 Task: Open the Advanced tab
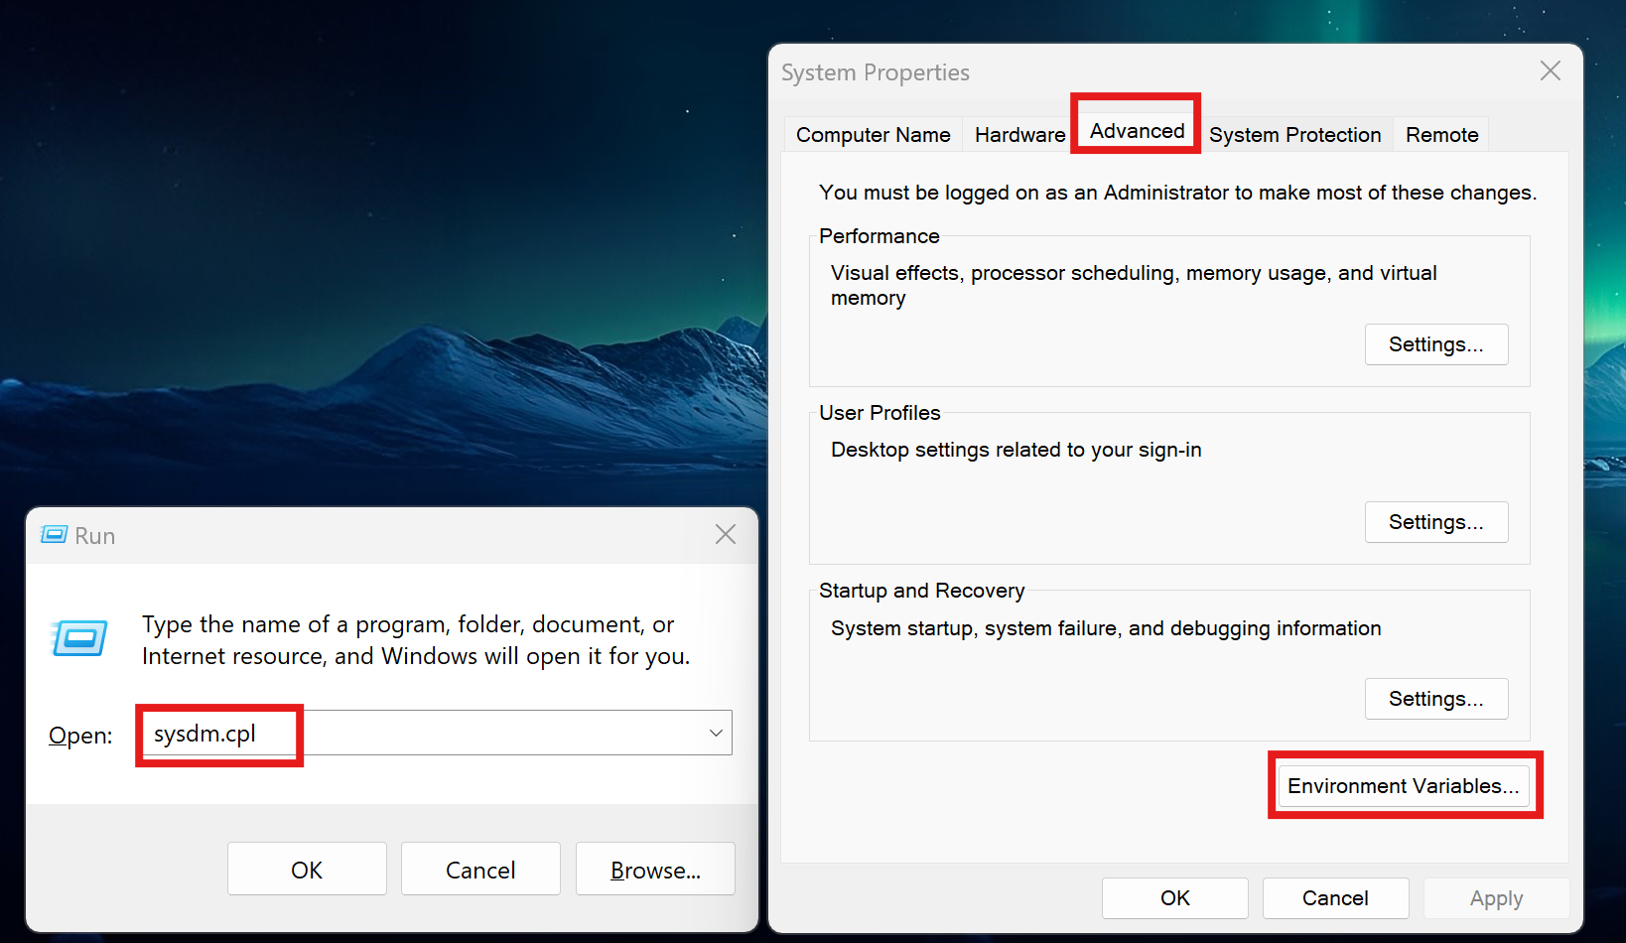click(x=1135, y=129)
